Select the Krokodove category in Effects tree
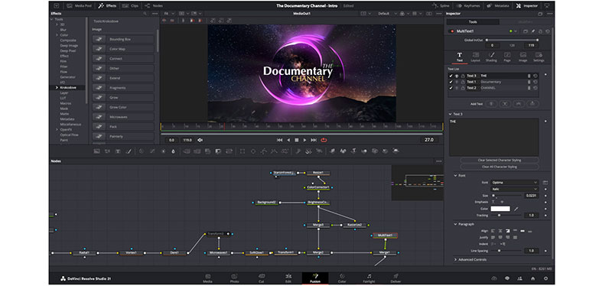Image resolution: width=612 pixels, height=286 pixels. [x=67, y=88]
